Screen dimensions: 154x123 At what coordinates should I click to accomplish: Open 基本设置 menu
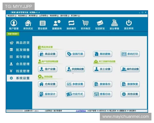65,16
